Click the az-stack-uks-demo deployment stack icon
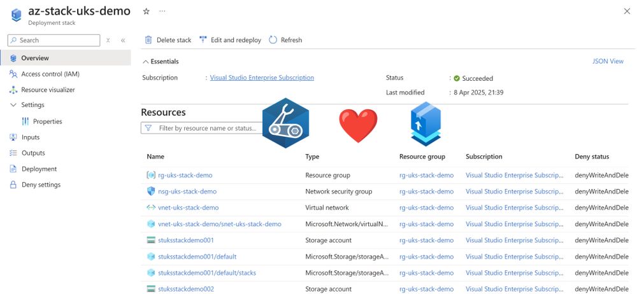Screen dimensions: 637x294 pos(16,15)
